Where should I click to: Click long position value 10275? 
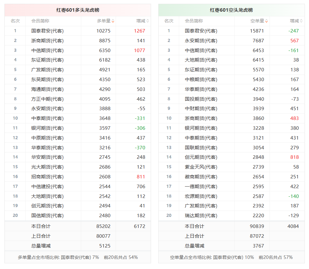pyautogui.click(x=103, y=31)
